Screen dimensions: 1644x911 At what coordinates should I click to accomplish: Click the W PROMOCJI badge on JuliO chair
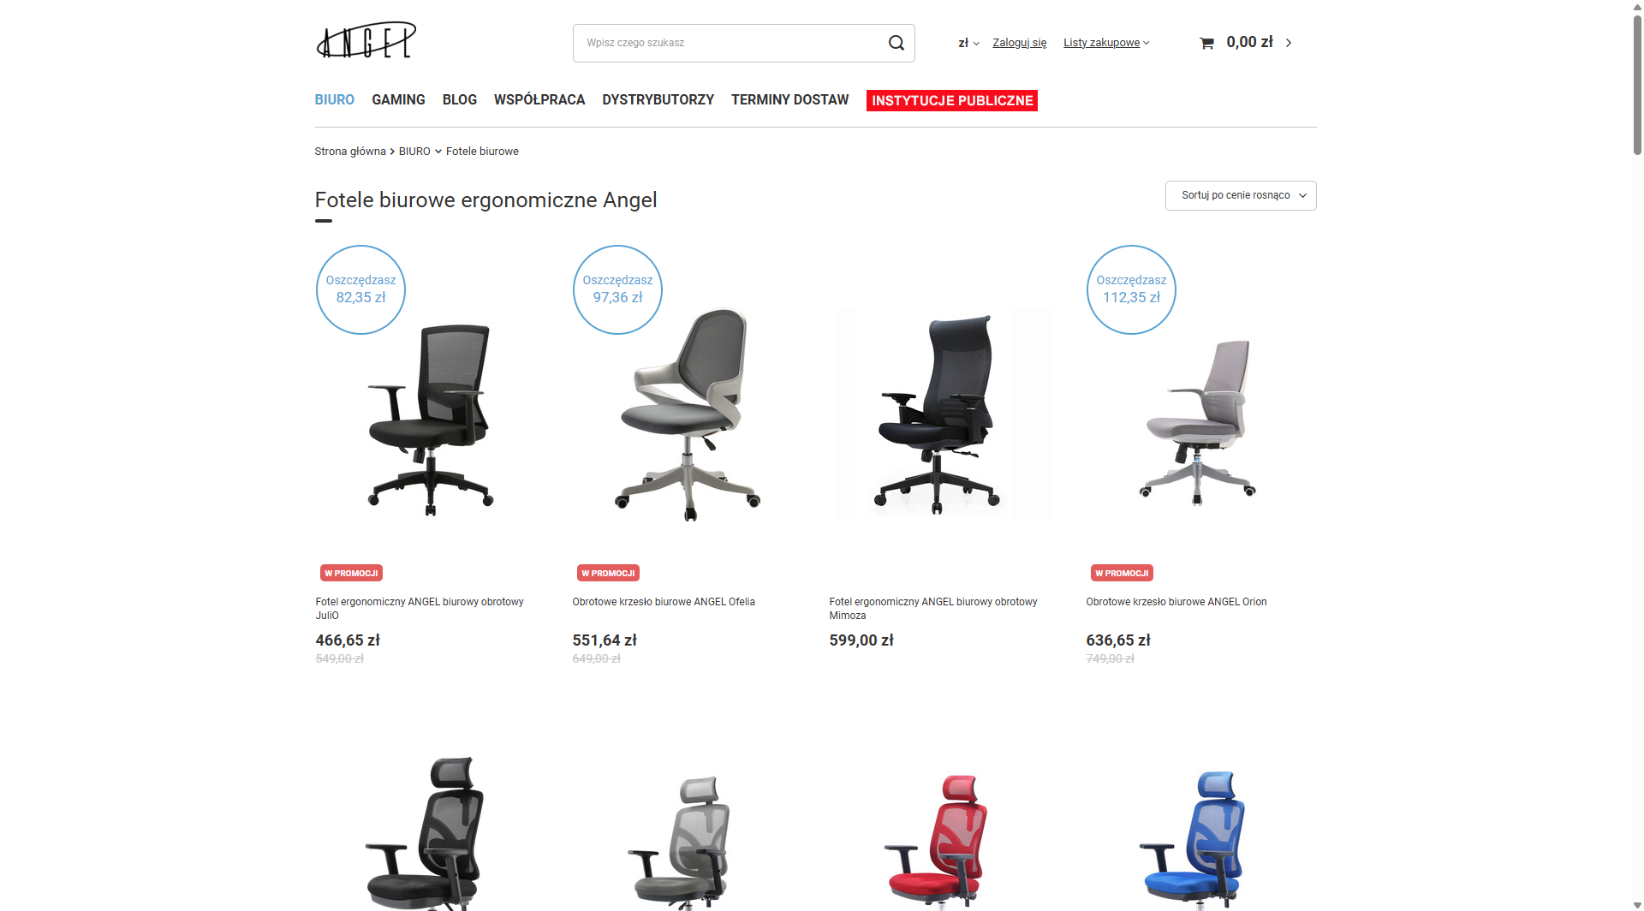pos(351,573)
